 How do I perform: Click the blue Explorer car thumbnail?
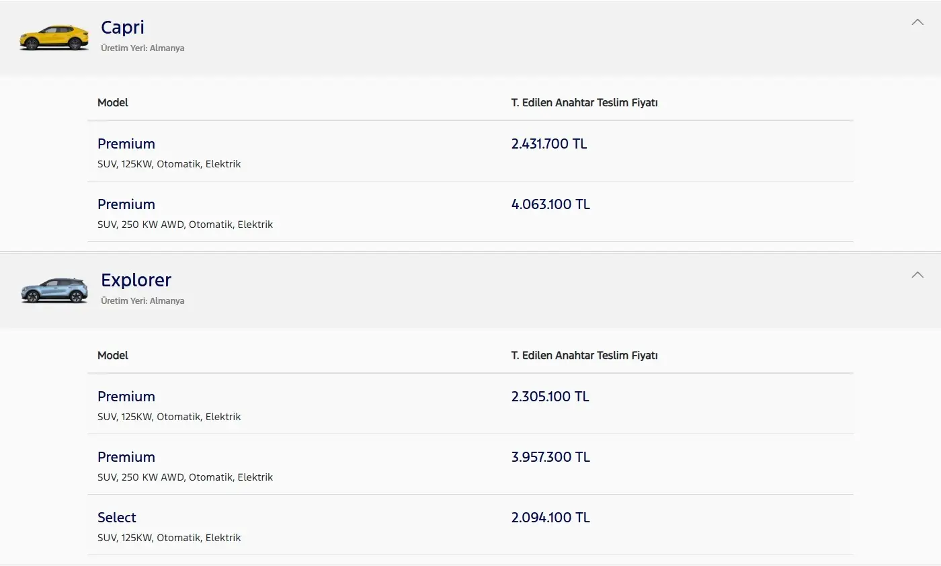click(x=54, y=290)
